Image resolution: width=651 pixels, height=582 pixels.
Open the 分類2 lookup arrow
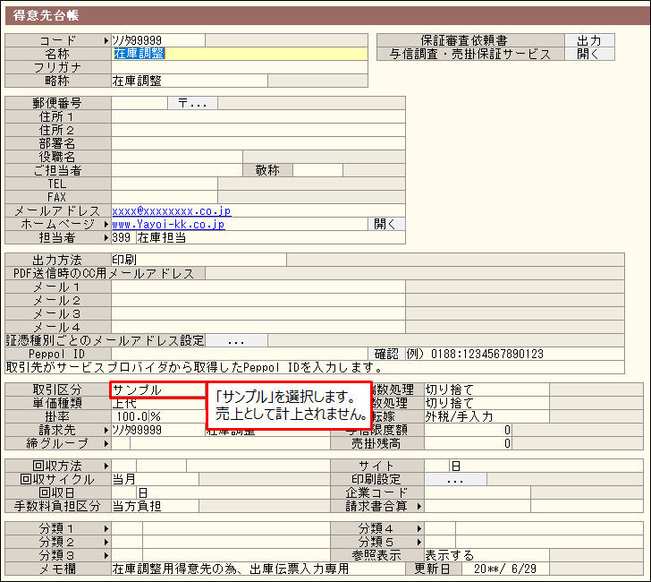(106, 542)
